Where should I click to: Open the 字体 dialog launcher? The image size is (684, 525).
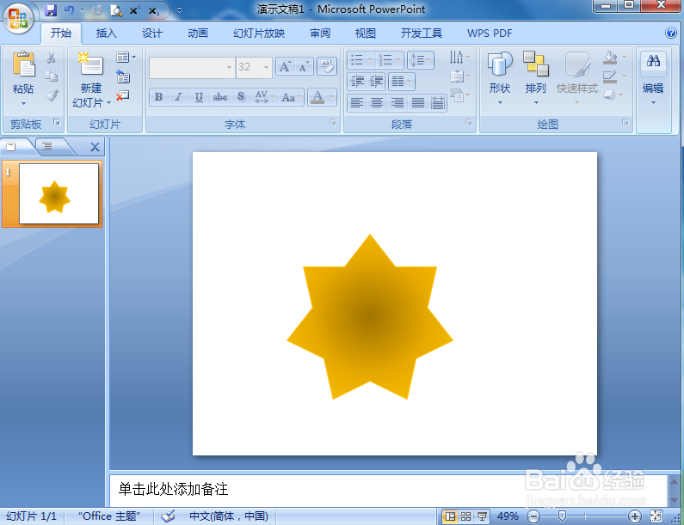[x=333, y=122]
